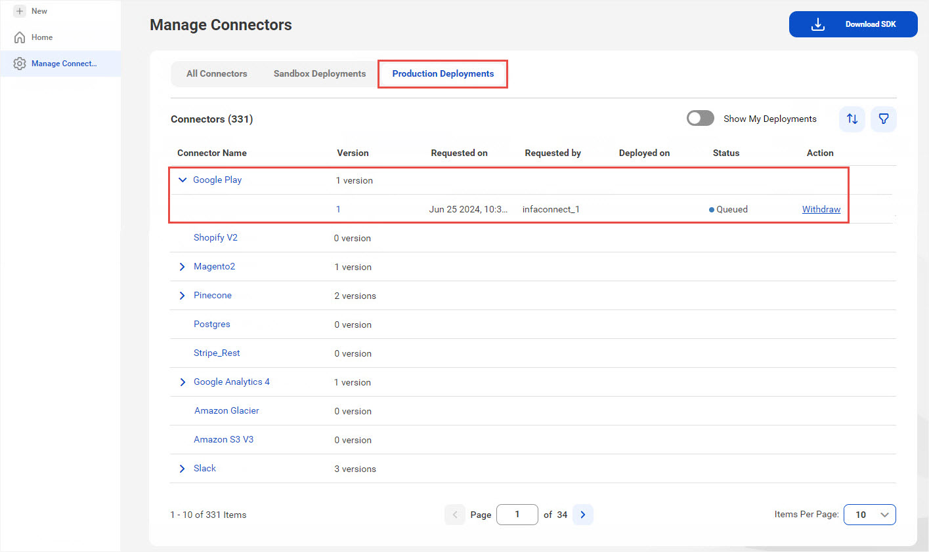Select Production Deployments tab
929x552 pixels.
pos(443,73)
